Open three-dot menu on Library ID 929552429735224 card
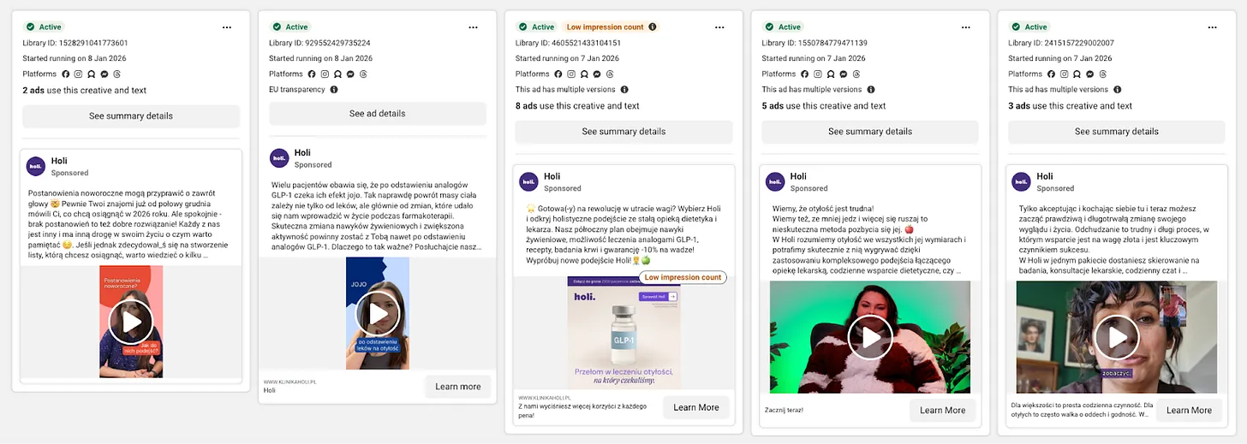The width and height of the screenshot is (1247, 444). 474,27
